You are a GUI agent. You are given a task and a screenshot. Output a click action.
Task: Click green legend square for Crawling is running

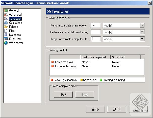101,80
